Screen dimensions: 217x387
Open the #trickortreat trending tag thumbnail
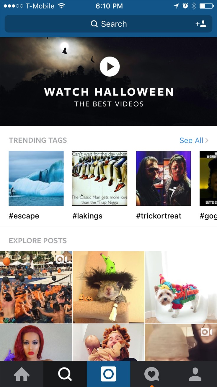pos(163,178)
